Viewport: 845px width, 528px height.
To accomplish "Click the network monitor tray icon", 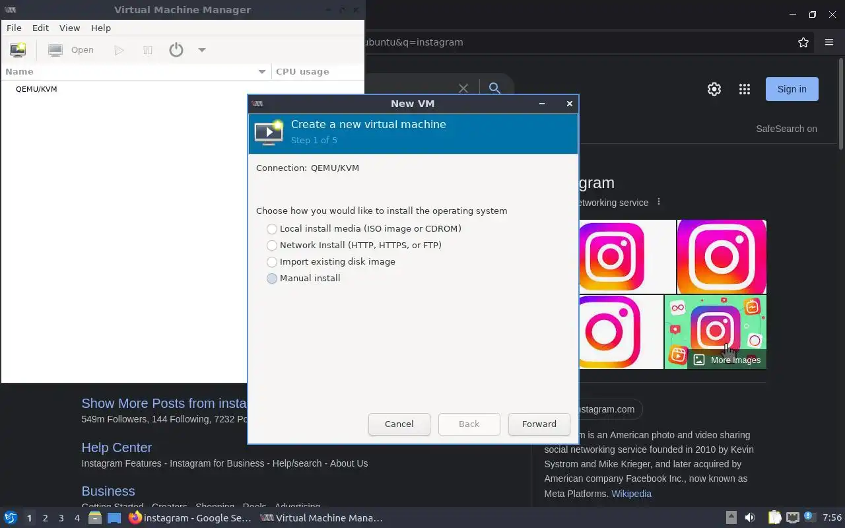I will coord(793,518).
